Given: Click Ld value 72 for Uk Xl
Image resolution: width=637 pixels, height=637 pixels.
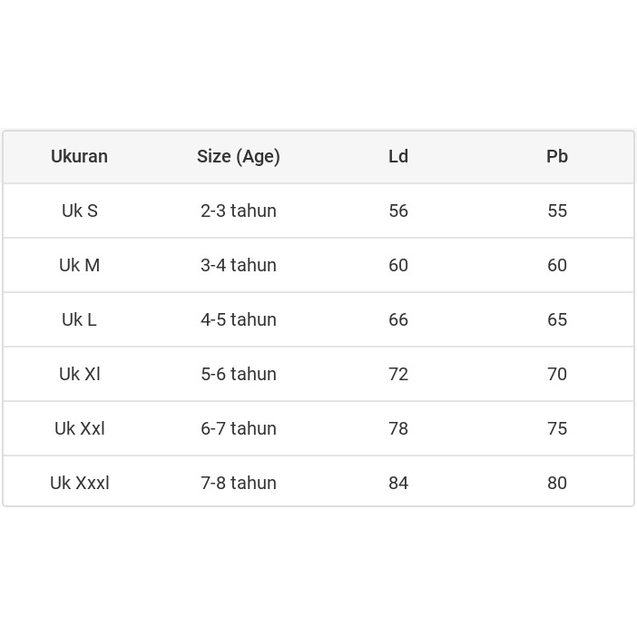Looking at the screenshot, I should point(398,374).
